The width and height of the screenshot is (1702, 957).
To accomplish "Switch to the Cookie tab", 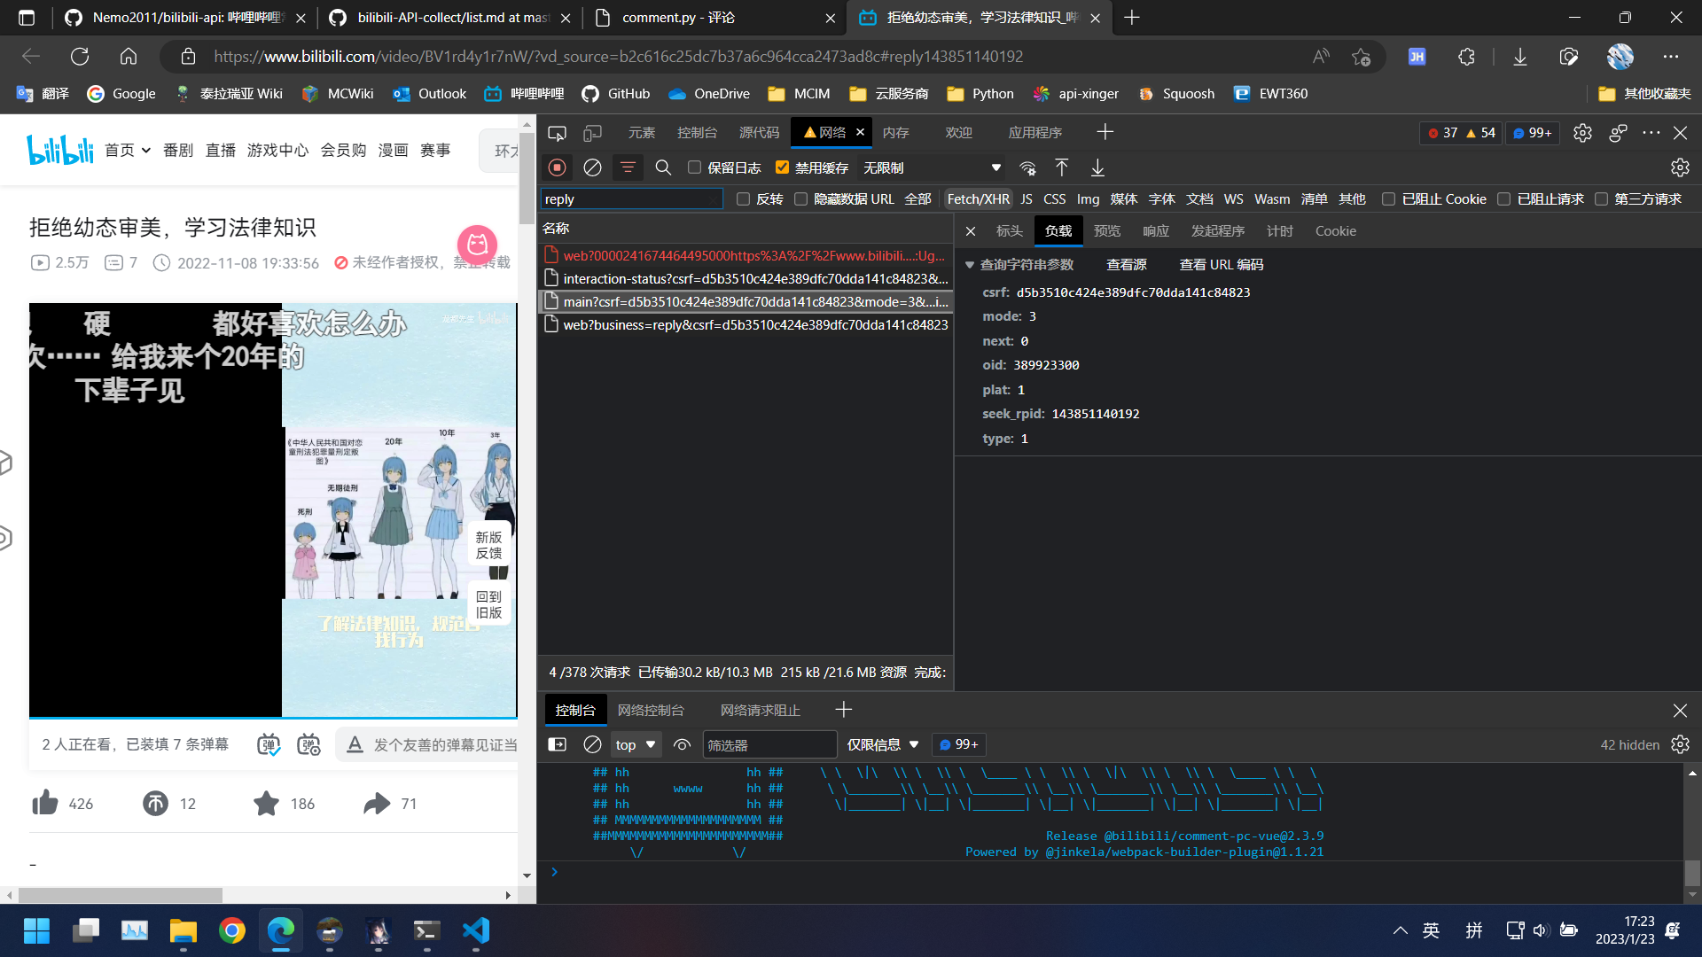I will click(x=1335, y=230).
